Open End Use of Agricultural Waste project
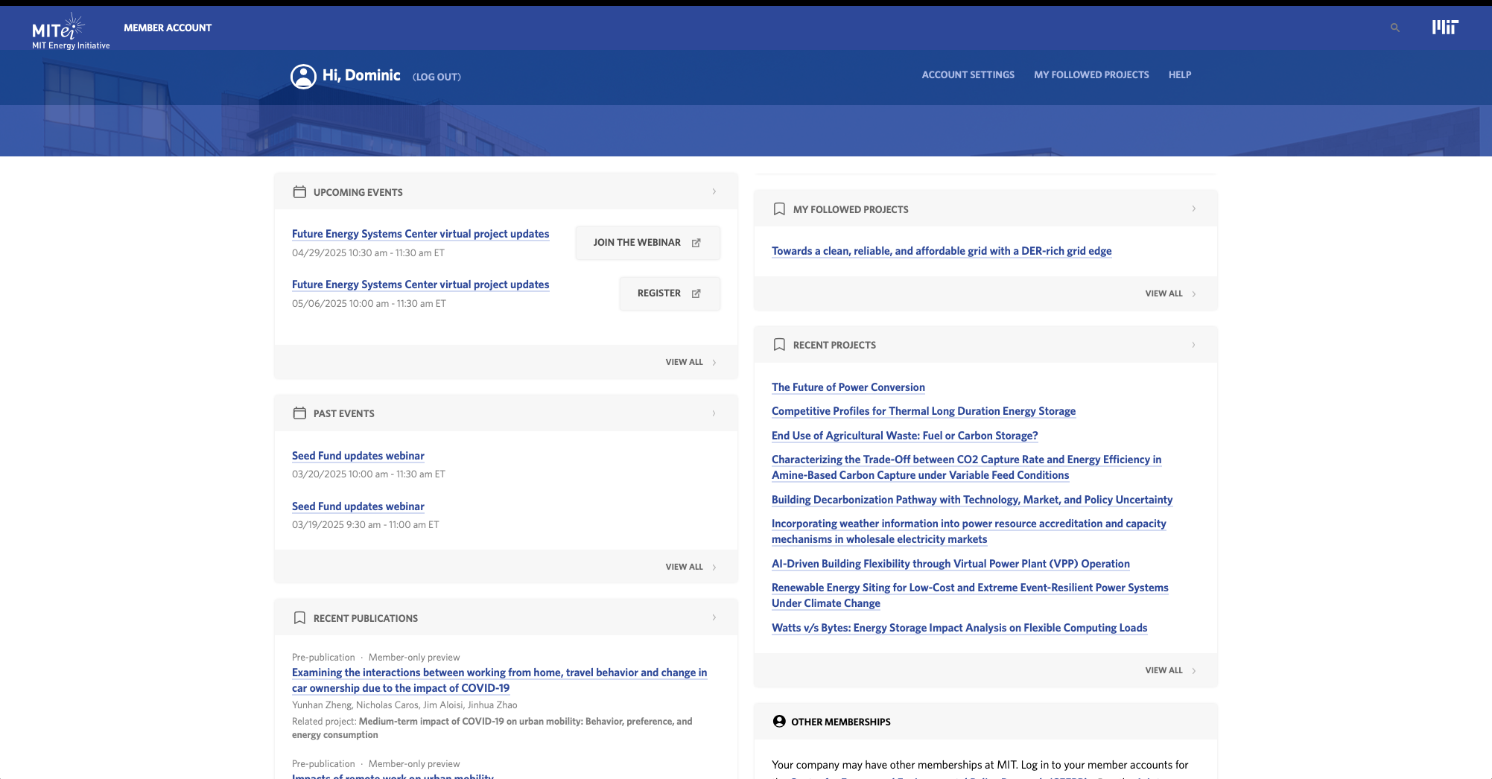Screen dimensions: 1492x779 coord(905,436)
